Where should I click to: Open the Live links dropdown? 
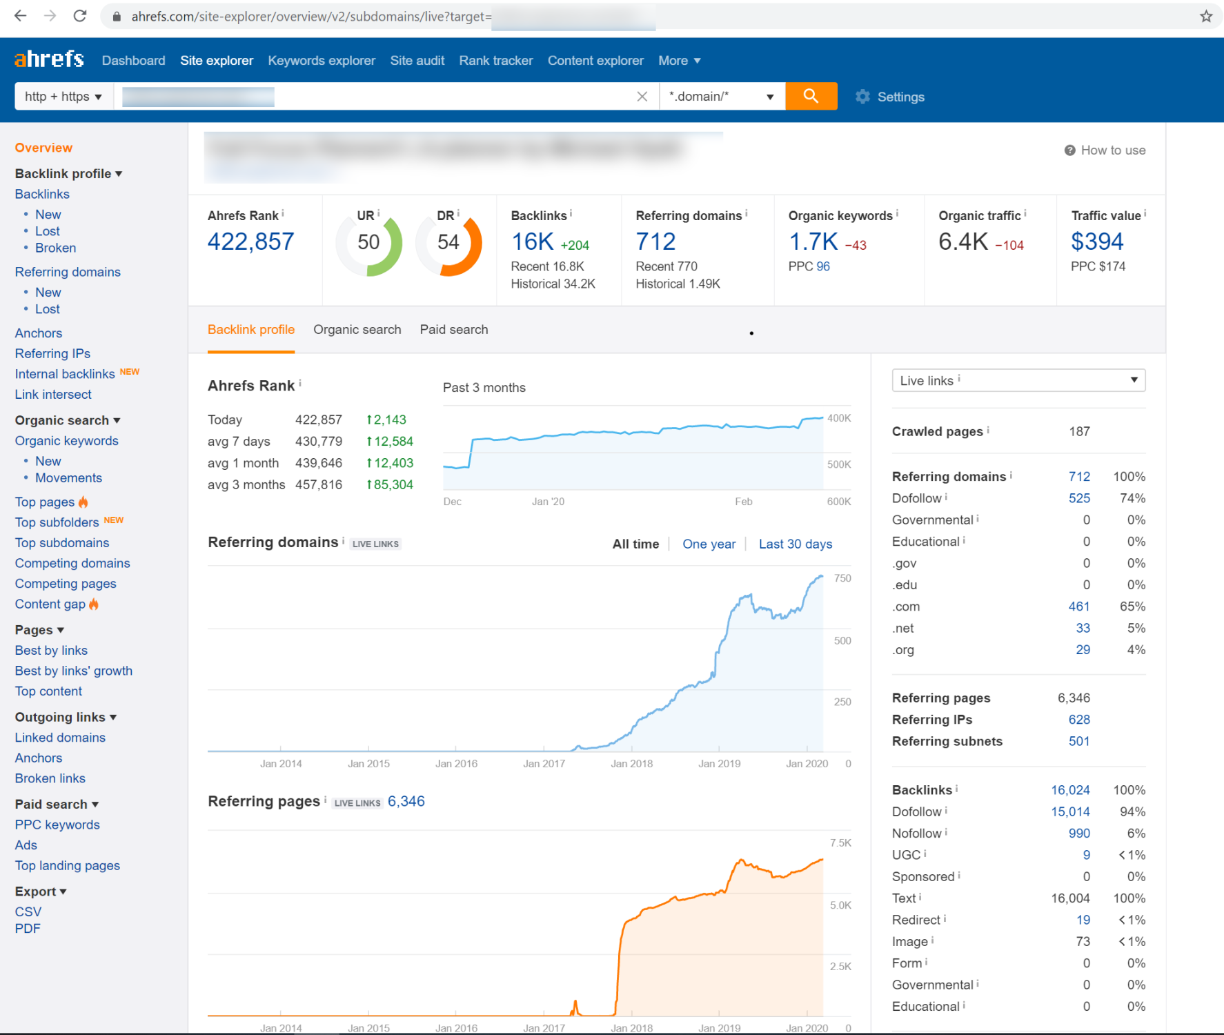[1018, 380]
